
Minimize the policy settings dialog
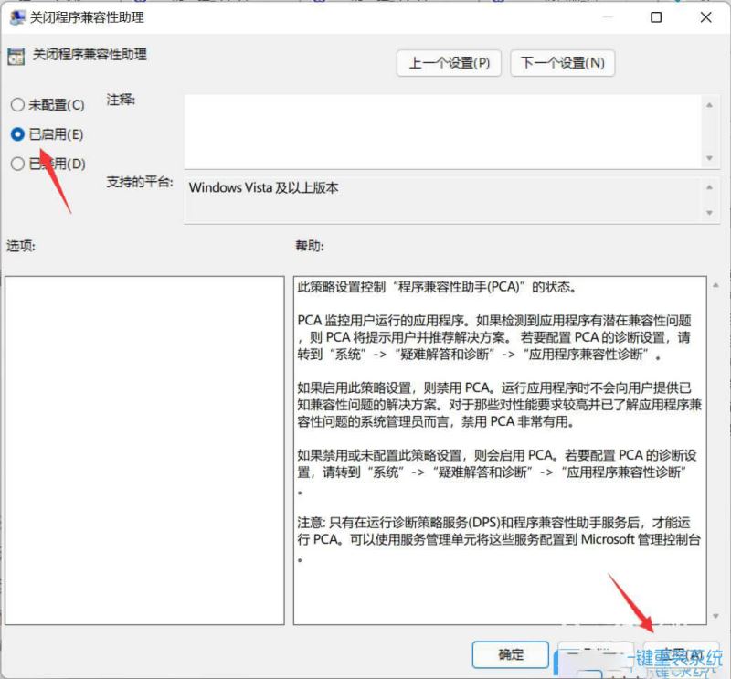[606, 17]
